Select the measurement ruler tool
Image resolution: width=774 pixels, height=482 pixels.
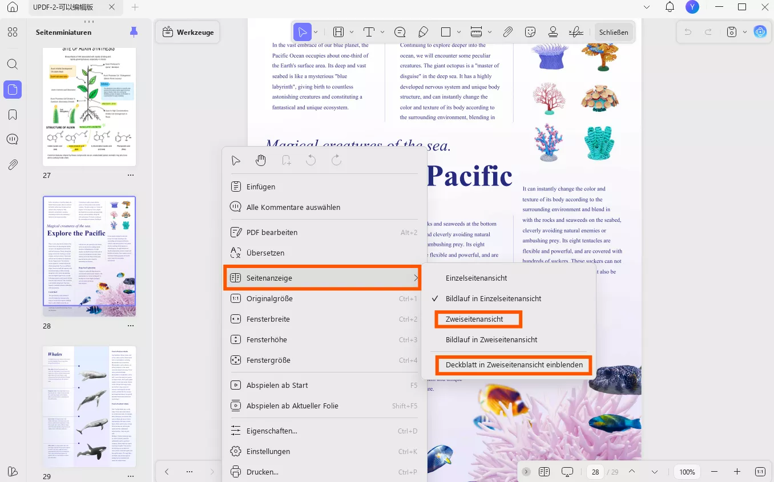477,32
